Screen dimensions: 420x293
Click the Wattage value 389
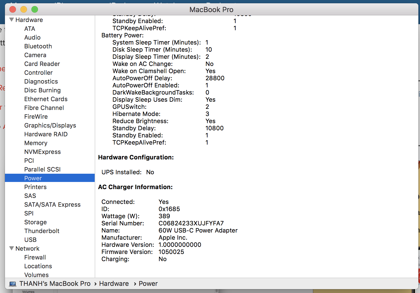[x=164, y=216]
